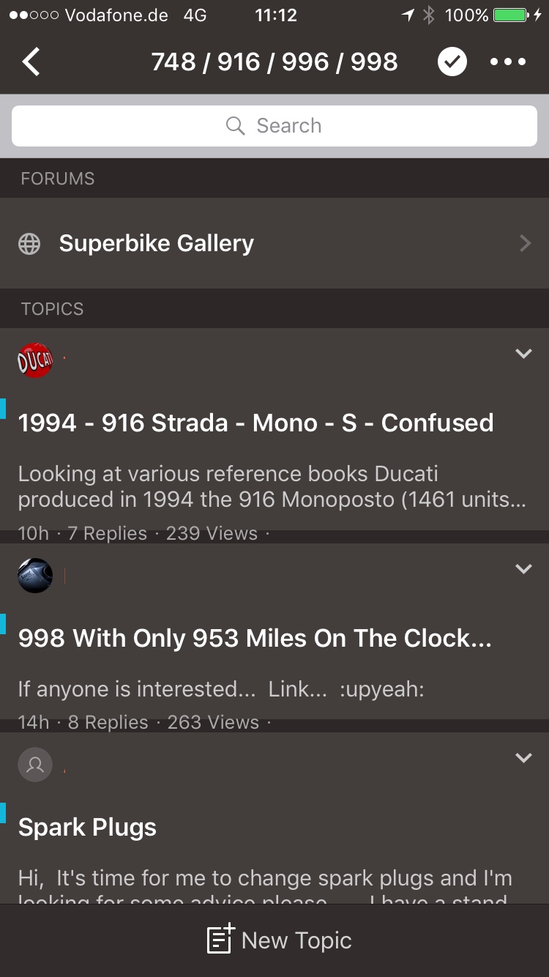
Task: Tap the default gray user avatar
Action: click(x=35, y=765)
